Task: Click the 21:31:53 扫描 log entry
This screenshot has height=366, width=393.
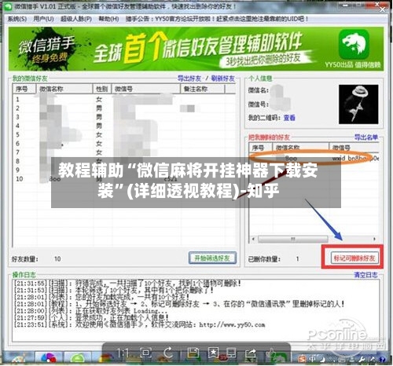Action: click(114, 291)
